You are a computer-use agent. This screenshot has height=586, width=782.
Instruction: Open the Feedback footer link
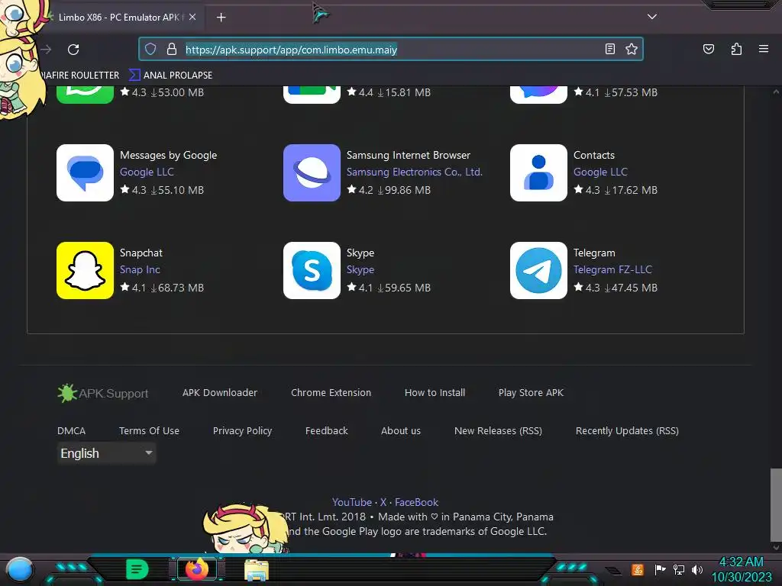coord(327,430)
